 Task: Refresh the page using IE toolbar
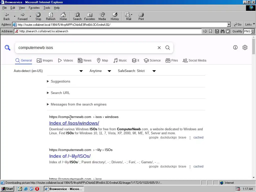click(50, 16)
